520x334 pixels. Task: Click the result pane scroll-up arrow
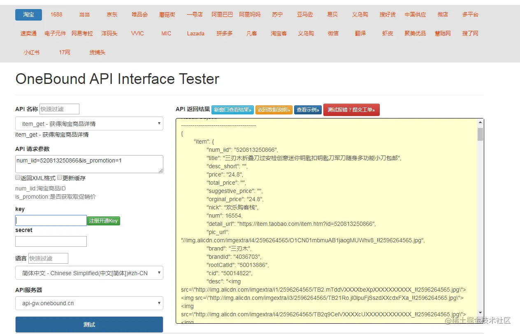click(480, 122)
